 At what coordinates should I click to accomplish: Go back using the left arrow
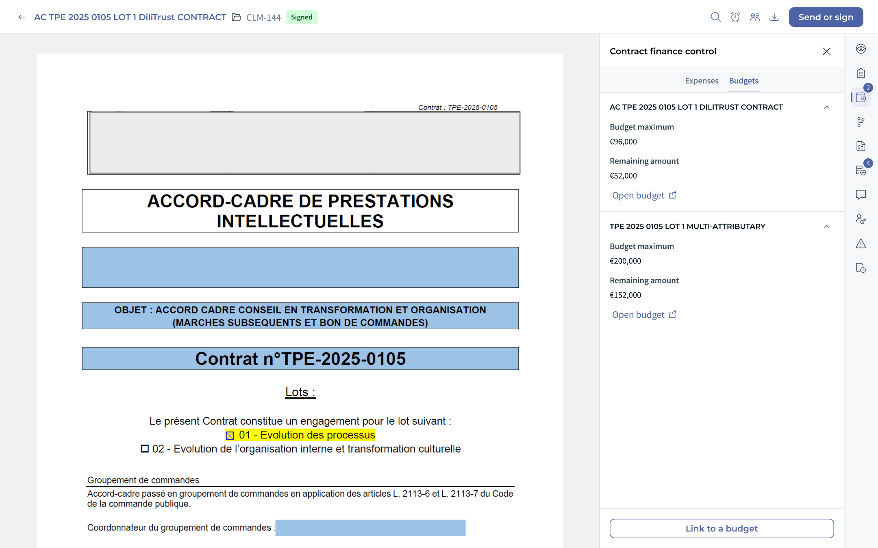coord(22,17)
